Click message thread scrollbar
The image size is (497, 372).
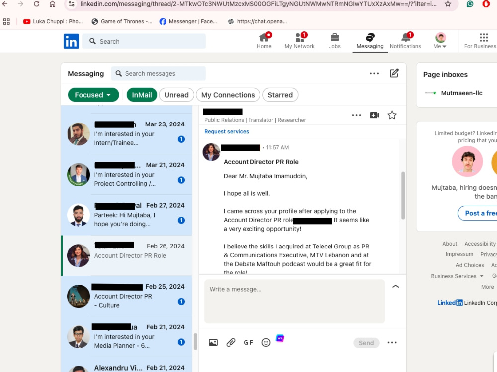403,195
